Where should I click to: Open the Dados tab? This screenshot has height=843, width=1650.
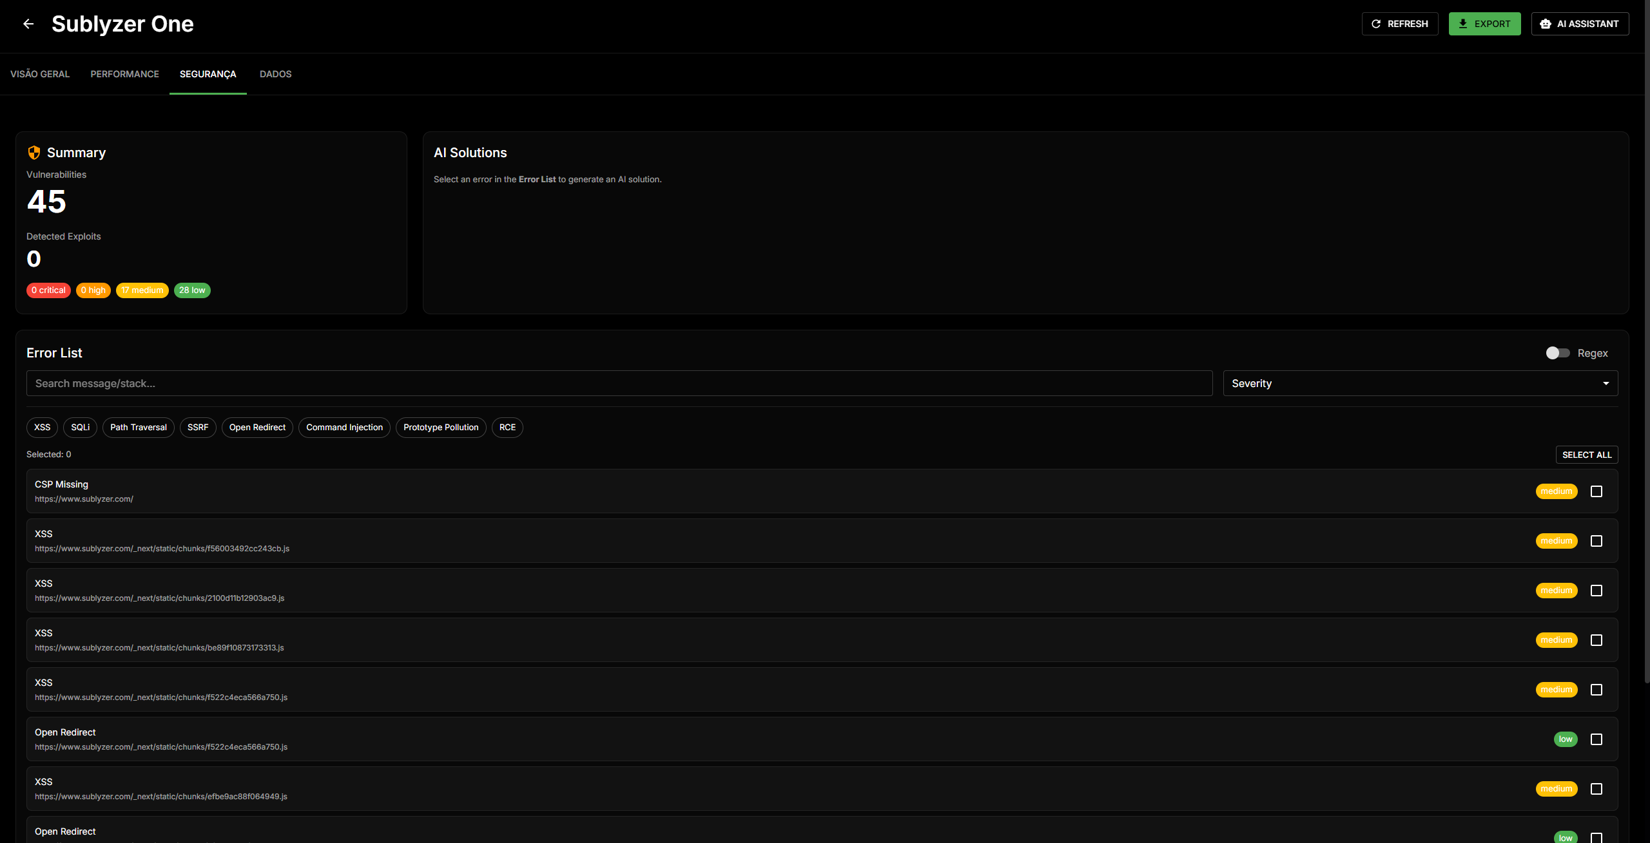pyautogui.click(x=275, y=74)
